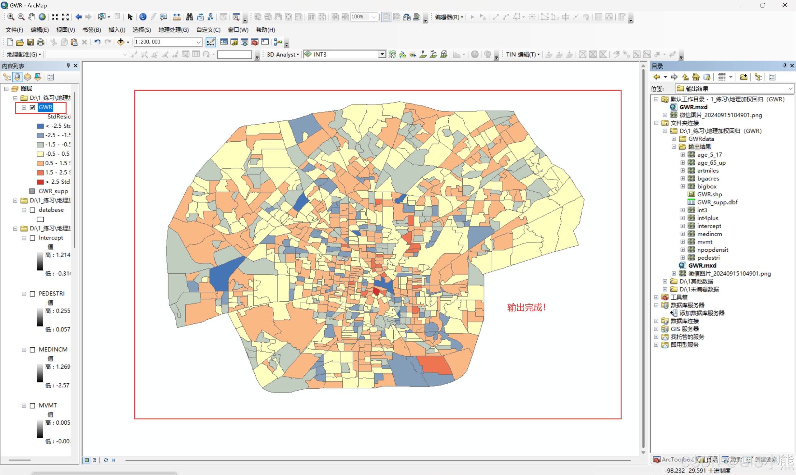Click the catalog 位置 location field

(x=734, y=89)
